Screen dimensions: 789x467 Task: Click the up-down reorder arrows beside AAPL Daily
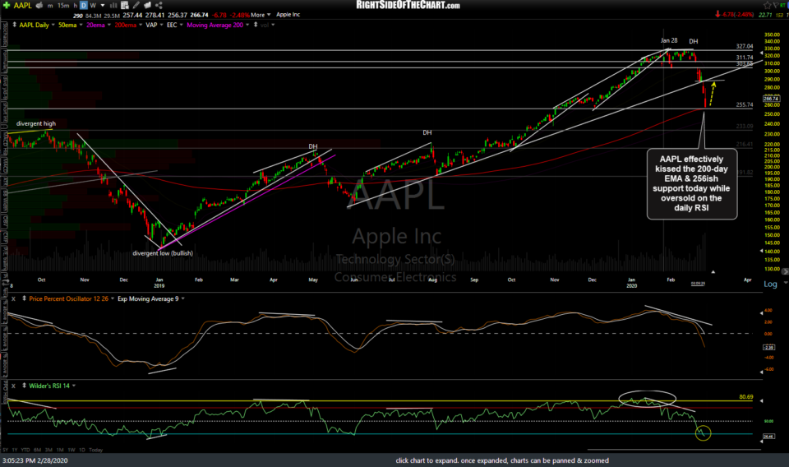(15, 25)
